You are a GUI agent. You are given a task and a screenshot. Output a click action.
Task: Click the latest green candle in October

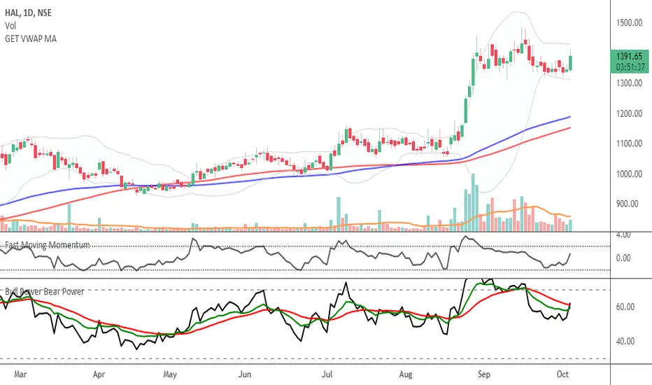[x=571, y=62]
